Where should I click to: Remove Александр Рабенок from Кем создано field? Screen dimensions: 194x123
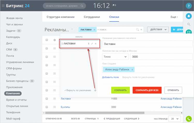click(132, 70)
